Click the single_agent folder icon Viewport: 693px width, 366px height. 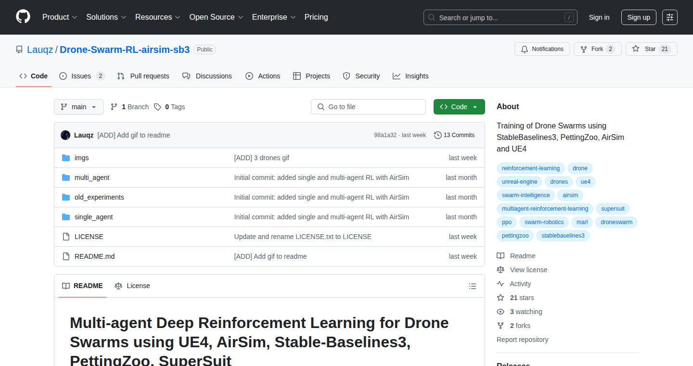[x=66, y=217]
